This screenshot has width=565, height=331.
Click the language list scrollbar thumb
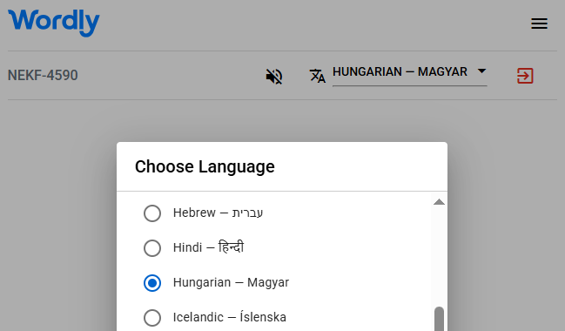439,319
